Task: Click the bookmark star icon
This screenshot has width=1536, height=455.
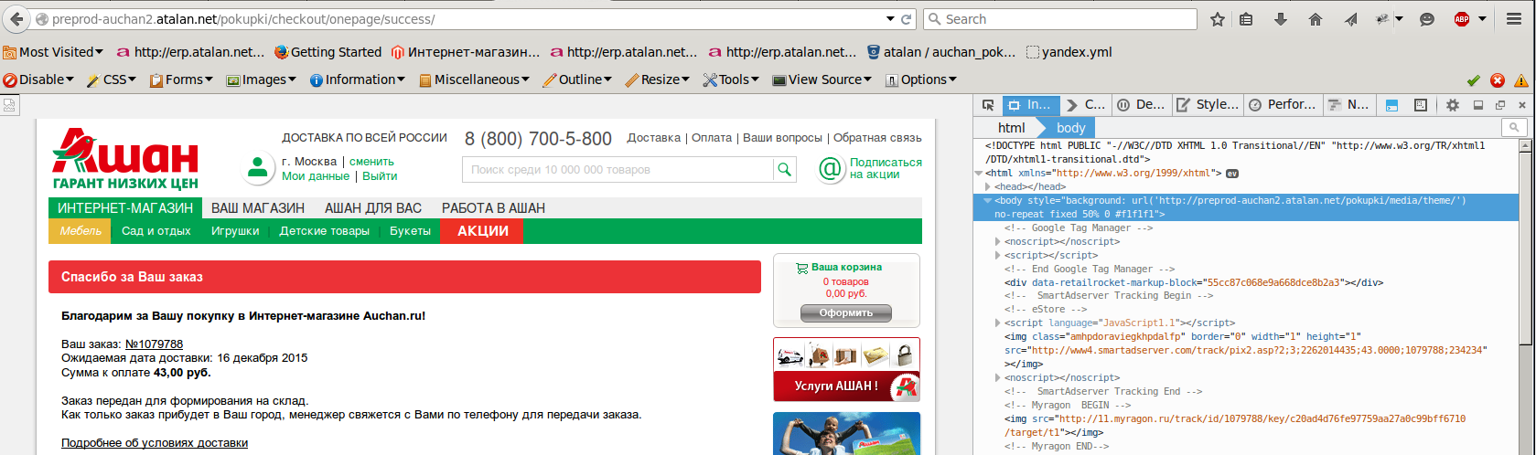Action: [x=1218, y=19]
